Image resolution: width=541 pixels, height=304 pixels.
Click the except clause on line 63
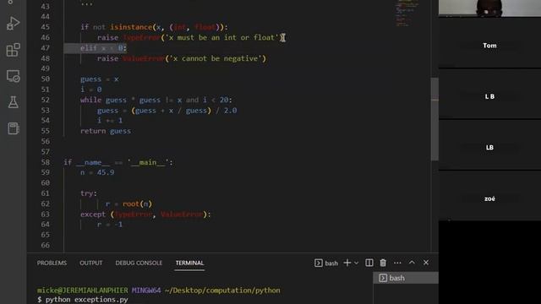tap(145, 214)
